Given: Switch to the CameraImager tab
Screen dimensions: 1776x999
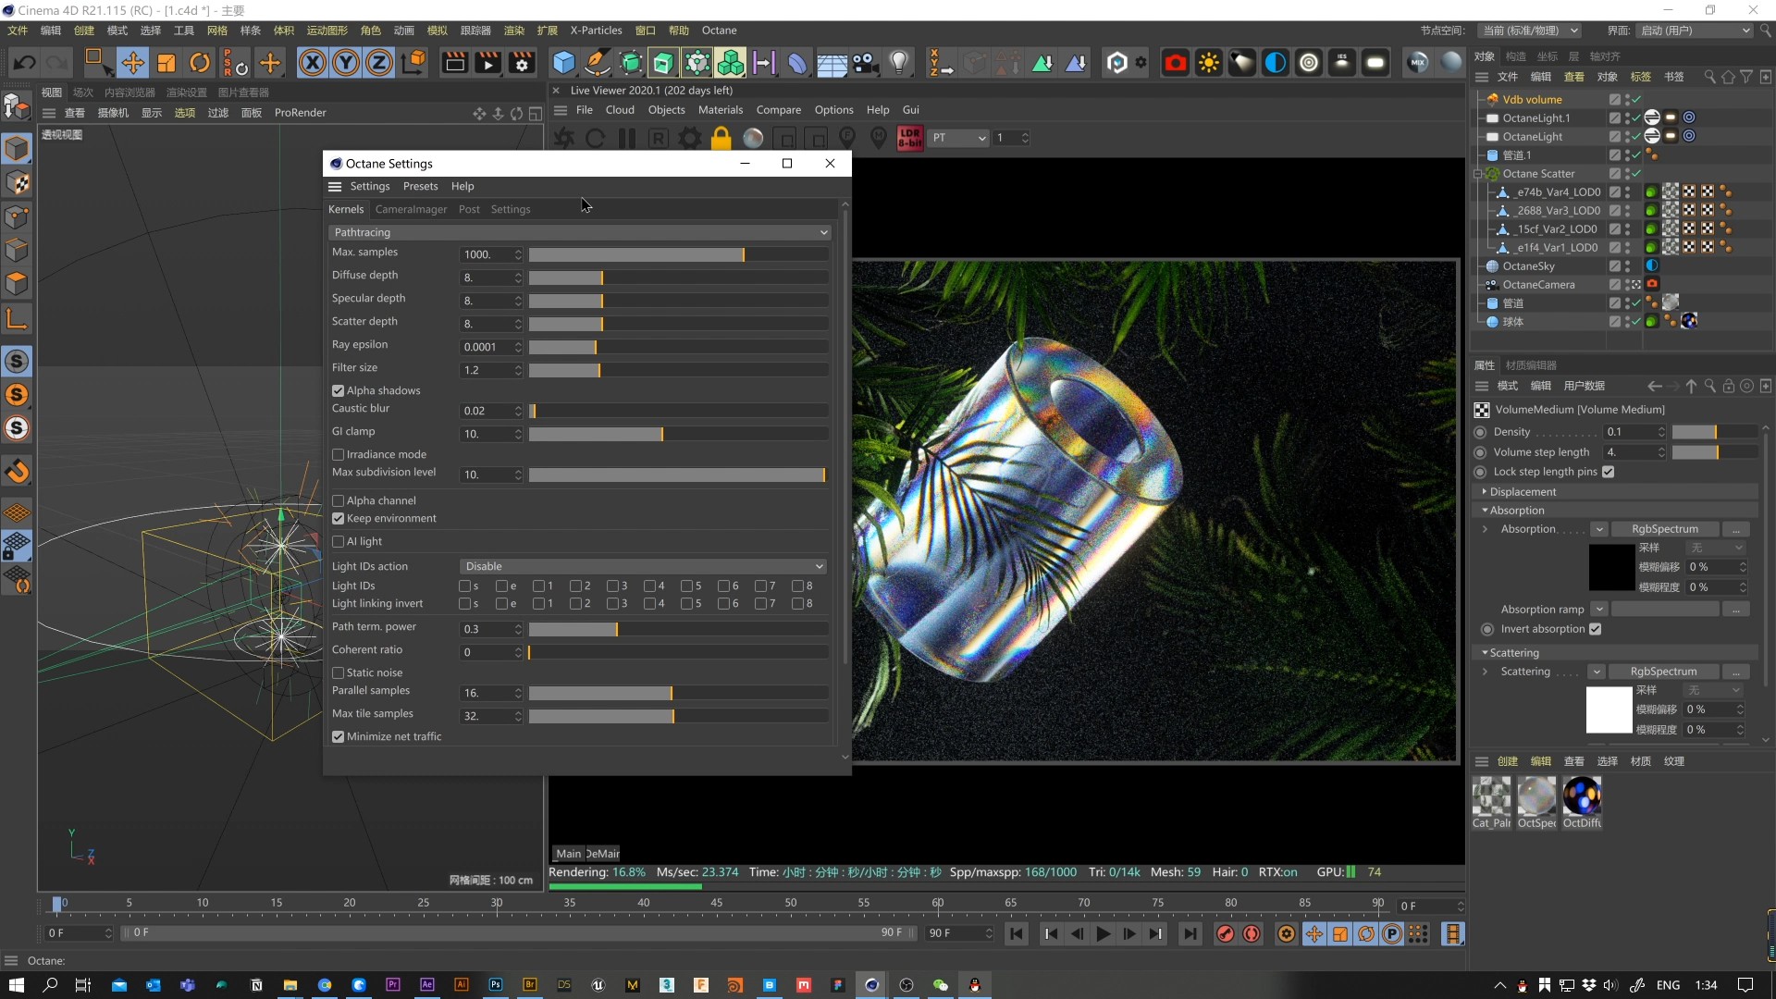Looking at the screenshot, I should click(411, 209).
